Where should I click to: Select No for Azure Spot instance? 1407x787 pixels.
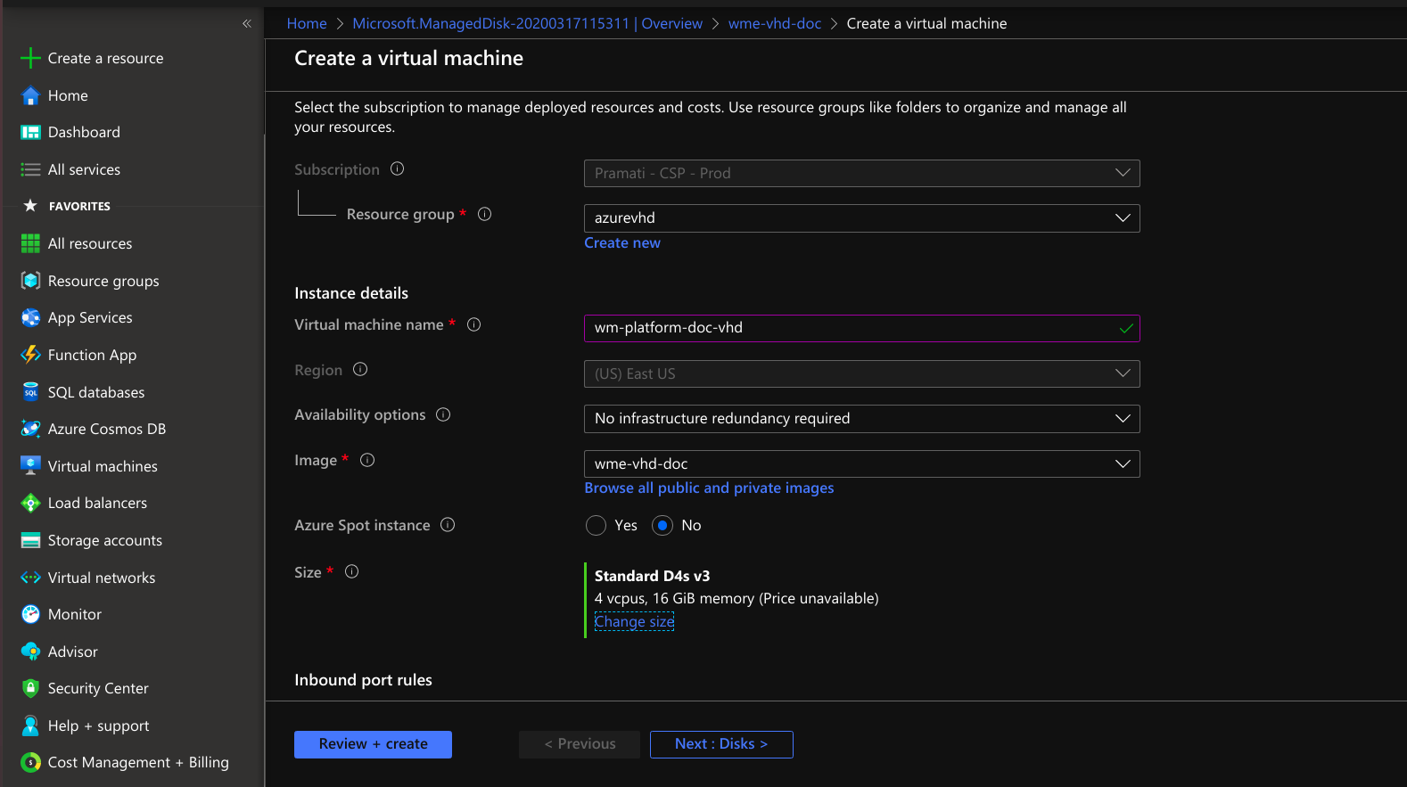coord(662,526)
